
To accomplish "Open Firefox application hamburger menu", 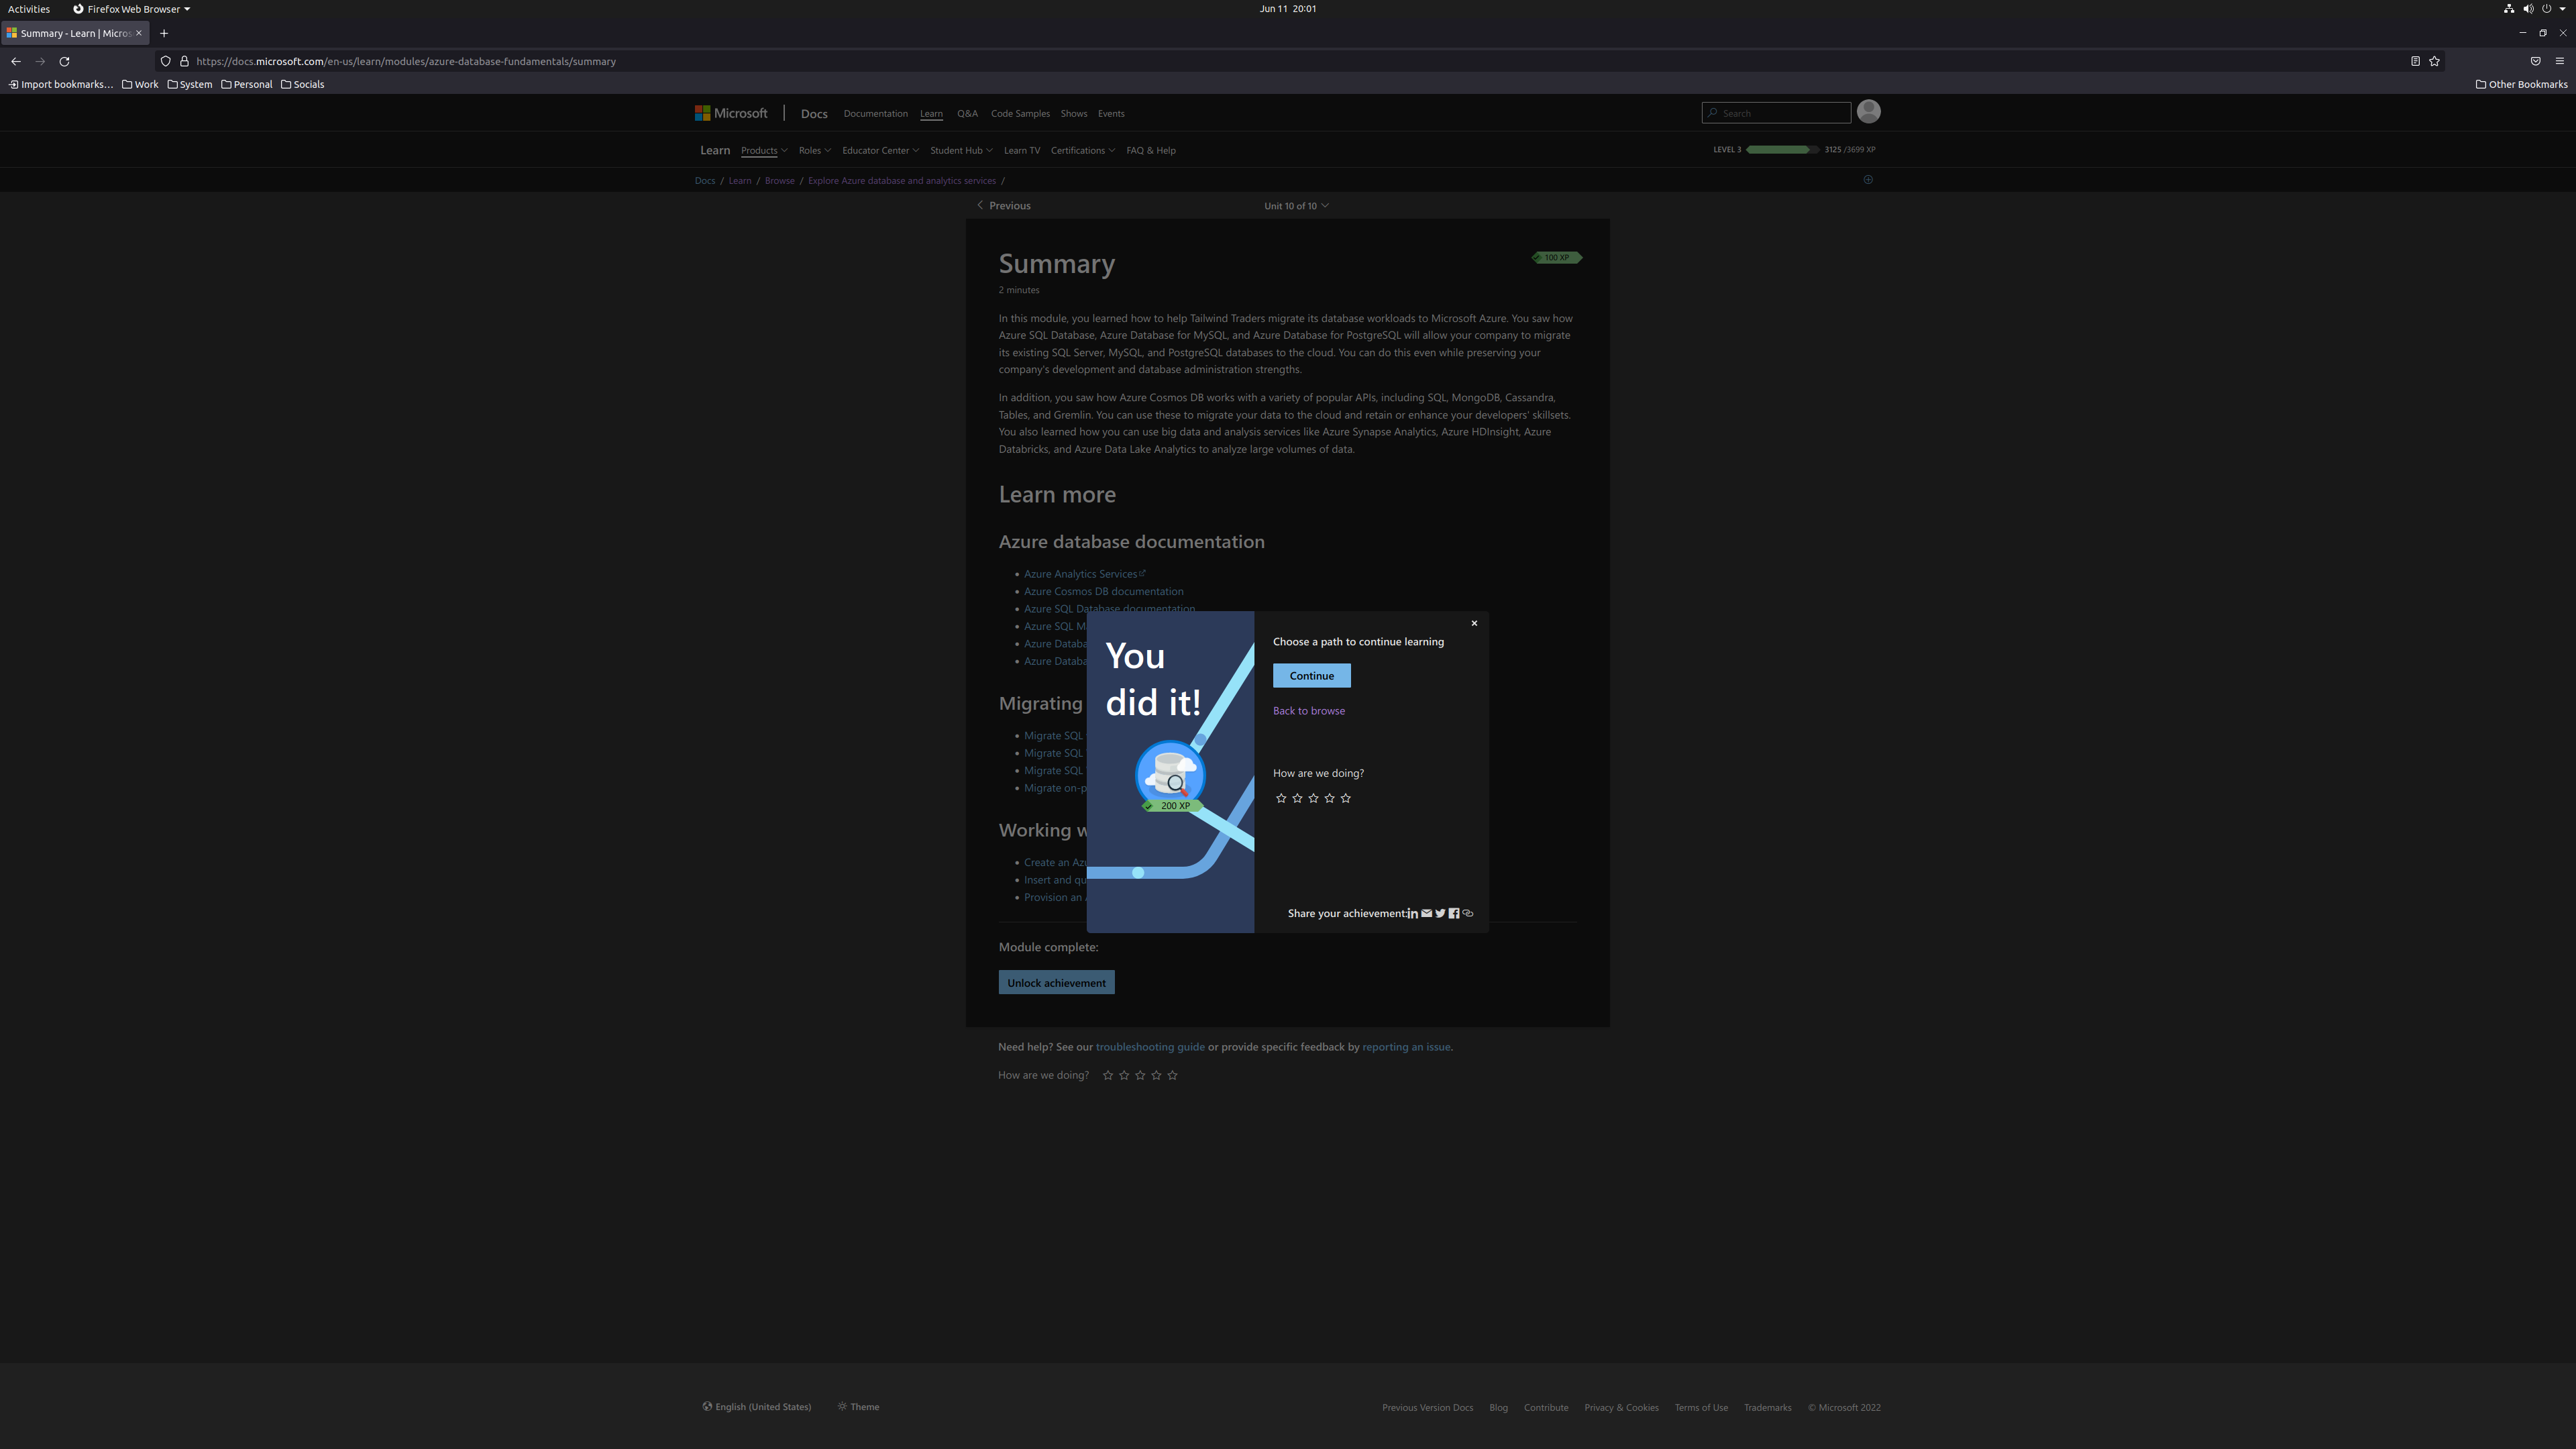I will [x=2560, y=61].
